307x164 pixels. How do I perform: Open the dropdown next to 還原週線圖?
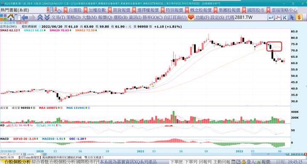coord(40,26)
